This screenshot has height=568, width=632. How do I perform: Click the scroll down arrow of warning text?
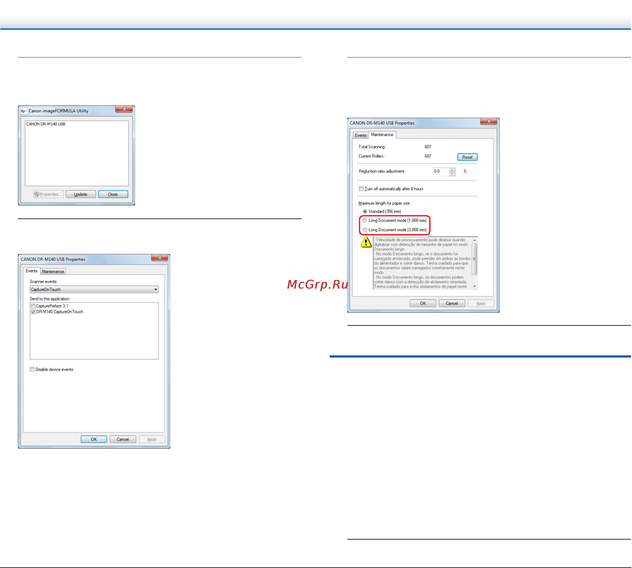point(475,286)
